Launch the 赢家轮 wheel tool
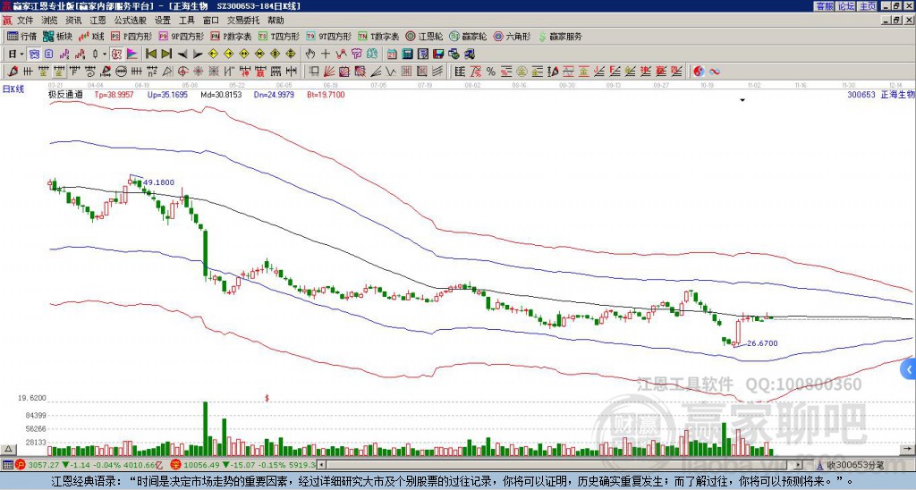This screenshot has width=916, height=490. tap(468, 36)
